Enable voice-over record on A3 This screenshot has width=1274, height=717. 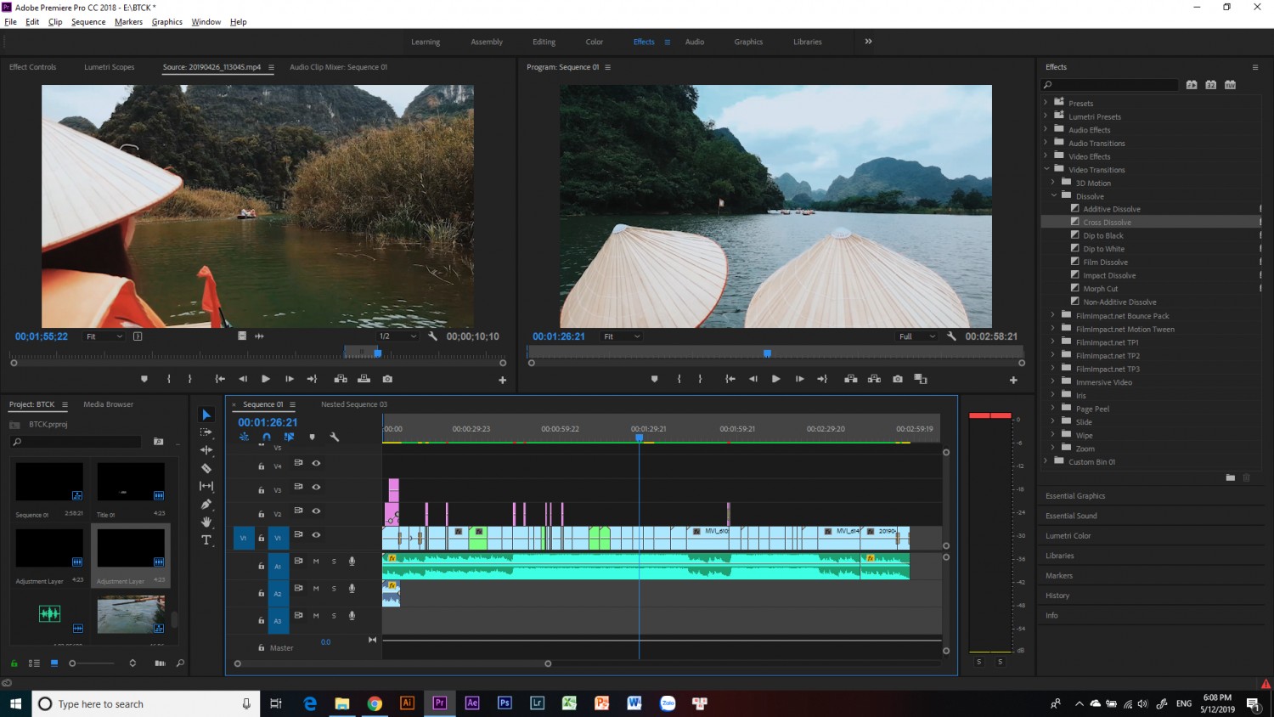(352, 616)
